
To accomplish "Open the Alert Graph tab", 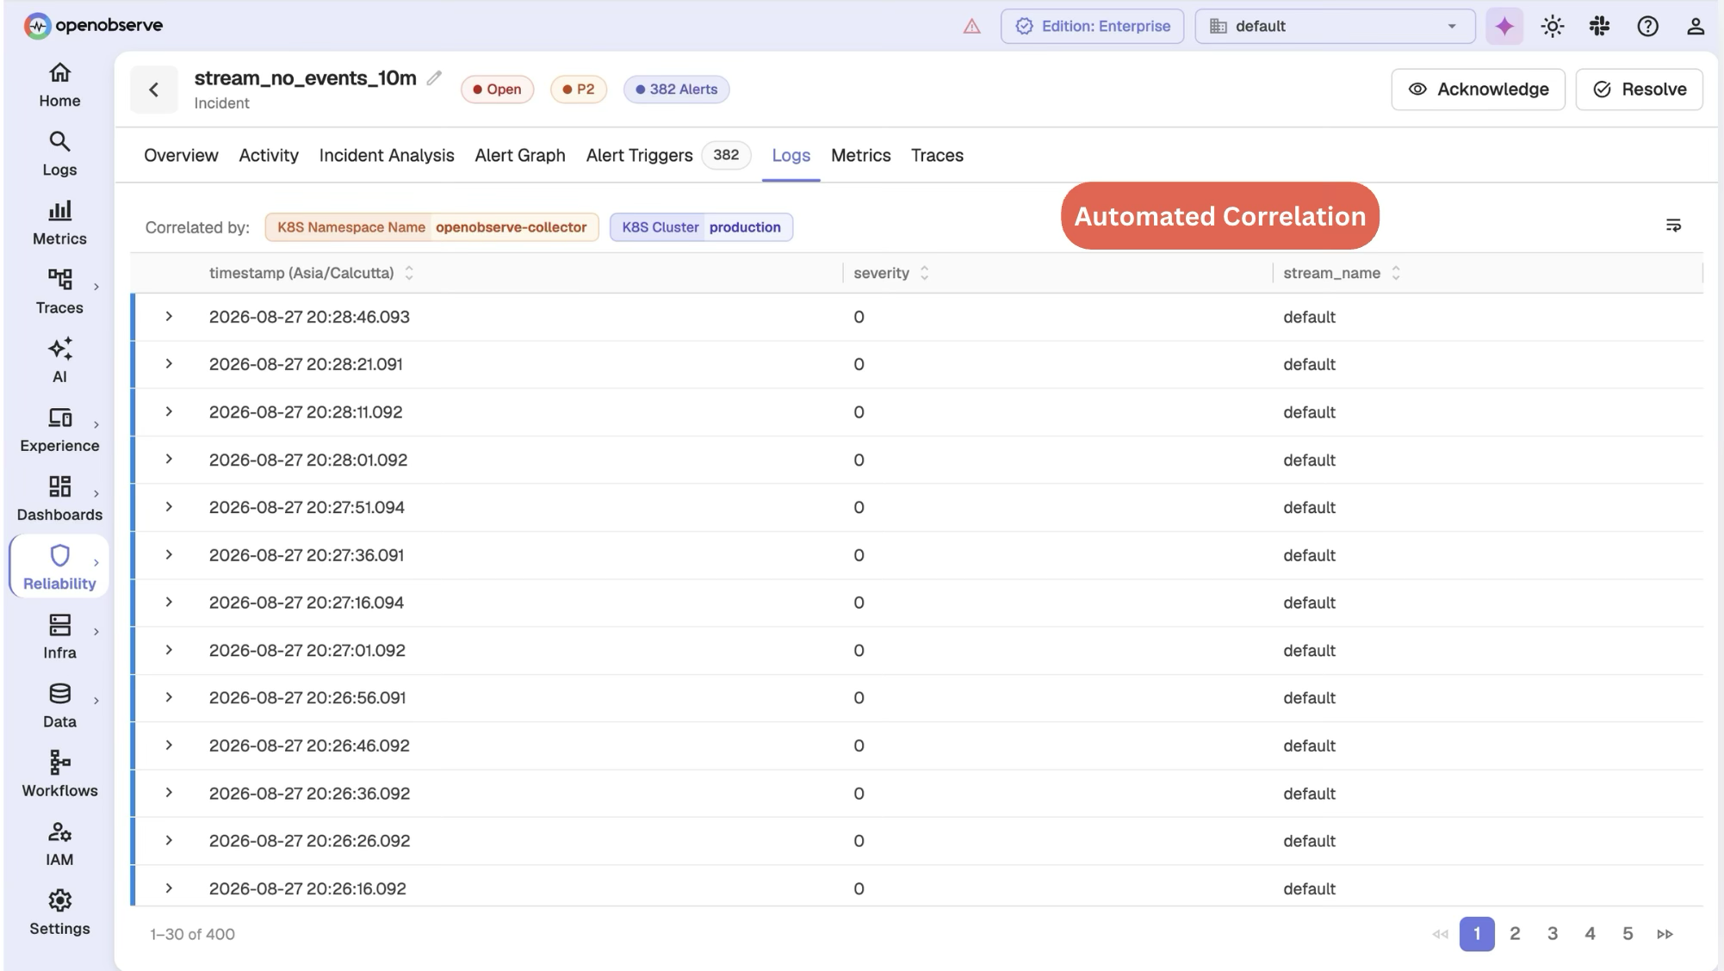I will (520, 156).
